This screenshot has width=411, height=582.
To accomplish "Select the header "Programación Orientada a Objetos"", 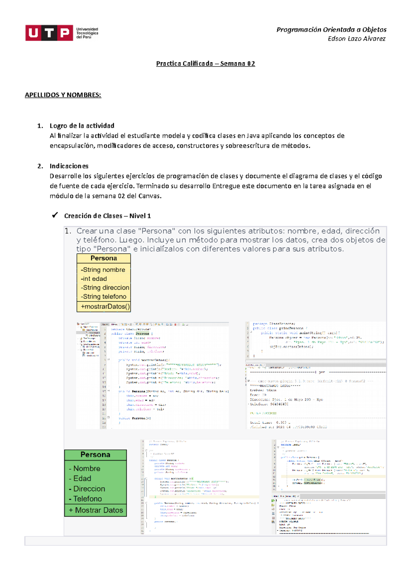I will point(331,29).
